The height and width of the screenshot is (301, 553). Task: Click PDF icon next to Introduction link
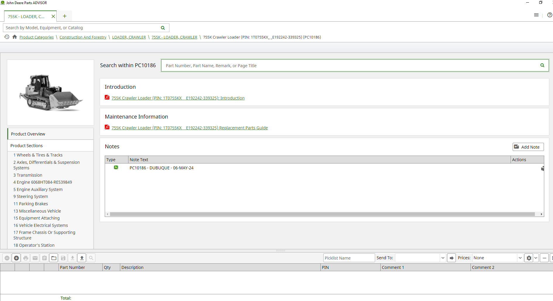(107, 98)
